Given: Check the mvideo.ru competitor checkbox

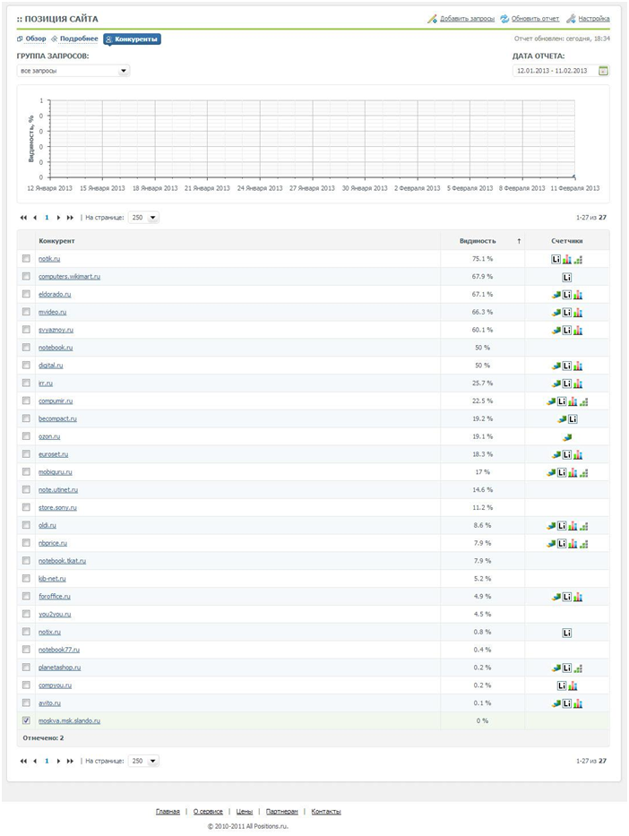Looking at the screenshot, I should tap(26, 311).
